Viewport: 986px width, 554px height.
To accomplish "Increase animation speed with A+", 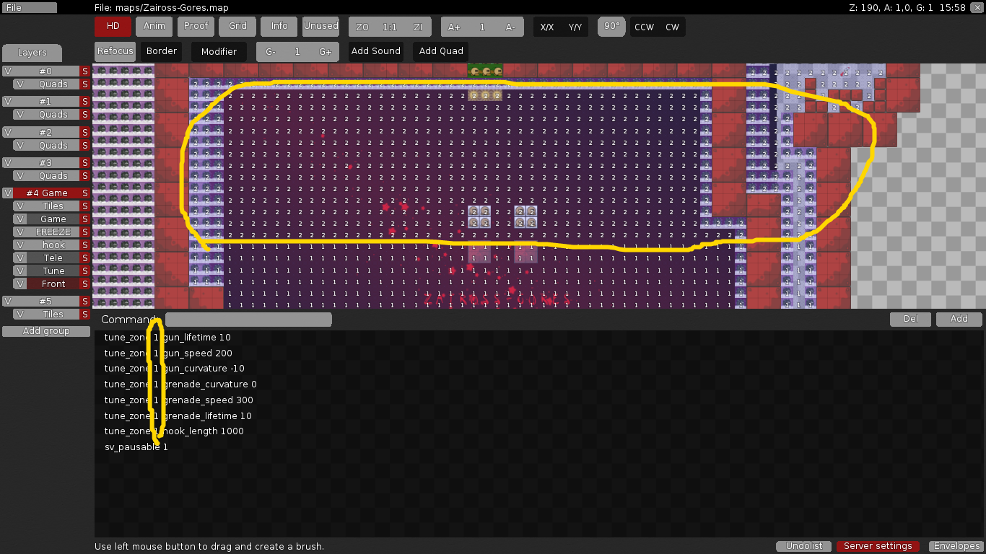I will [453, 26].
